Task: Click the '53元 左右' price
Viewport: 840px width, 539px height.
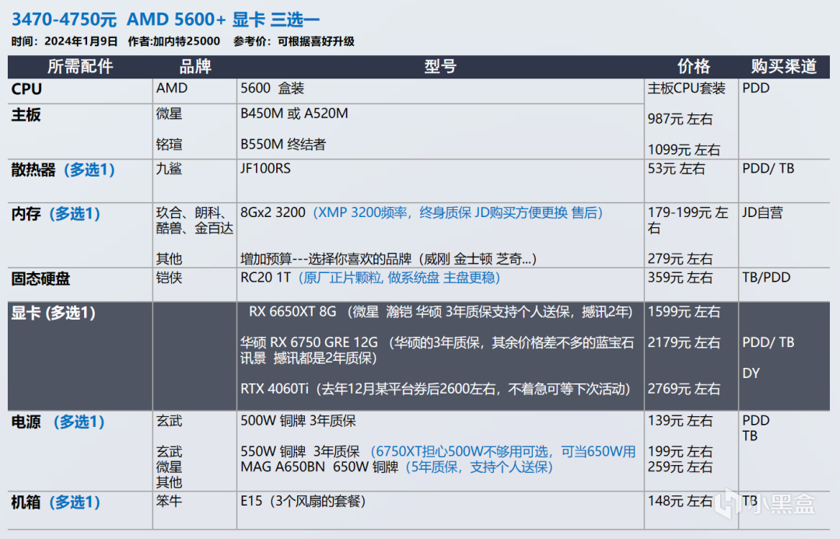Action: point(676,169)
